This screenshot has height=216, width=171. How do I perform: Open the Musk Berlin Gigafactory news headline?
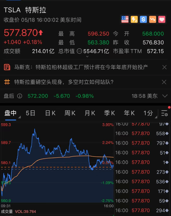pos(81,67)
